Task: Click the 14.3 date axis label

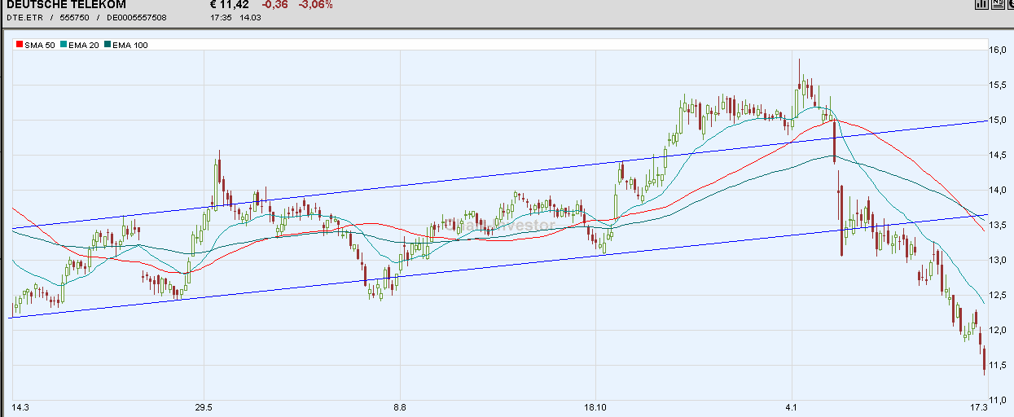Action: 20,407
